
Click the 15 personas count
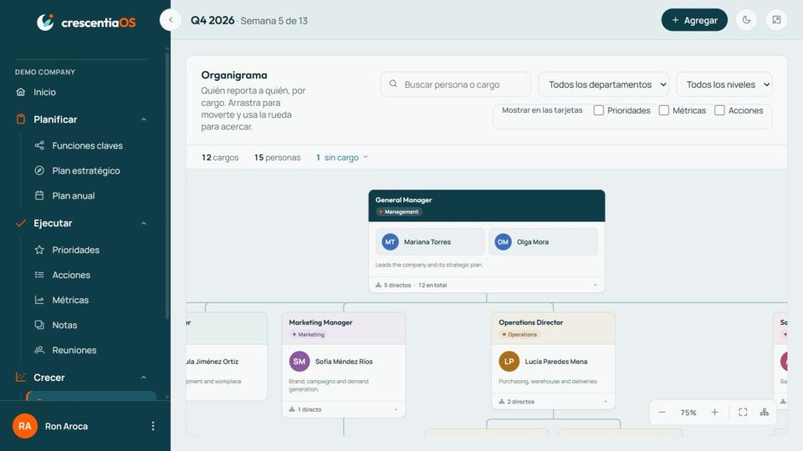[x=277, y=158]
